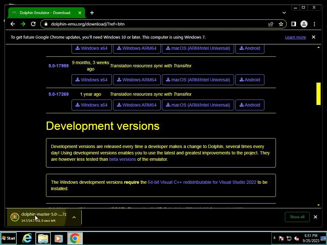Open the Chrome profile avatar
This screenshot has height=245, width=327.
[x=304, y=24]
